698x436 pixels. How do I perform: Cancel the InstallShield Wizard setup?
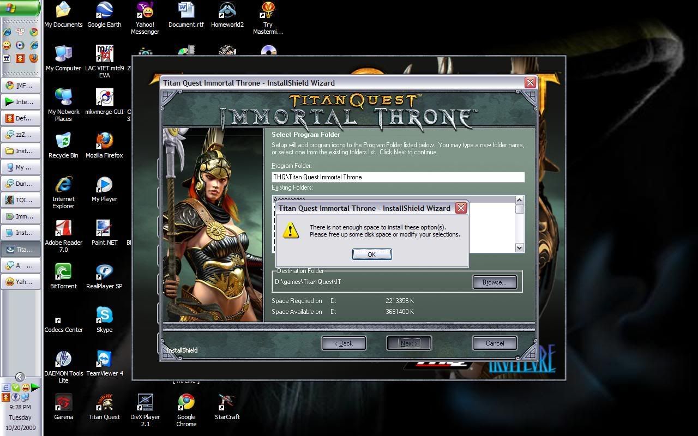pos(495,343)
